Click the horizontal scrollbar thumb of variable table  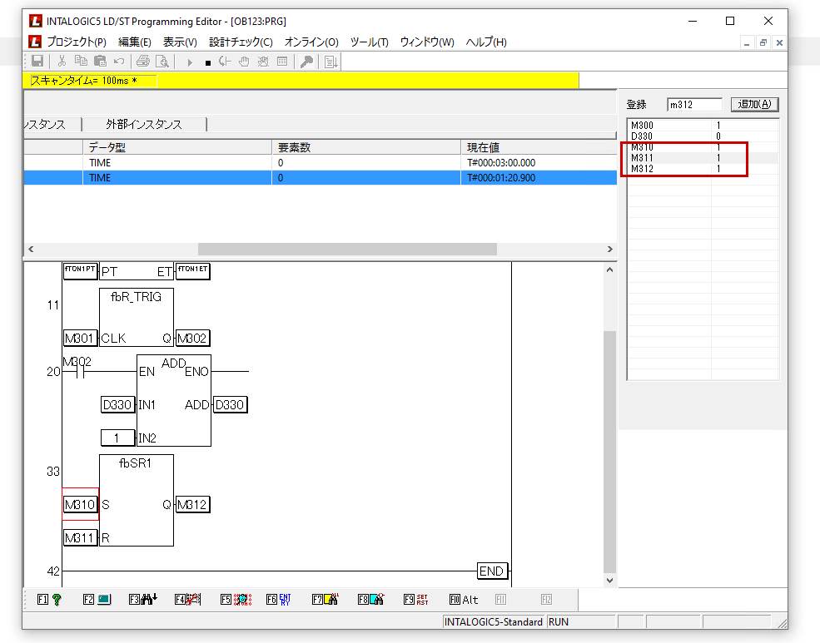point(346,249)
